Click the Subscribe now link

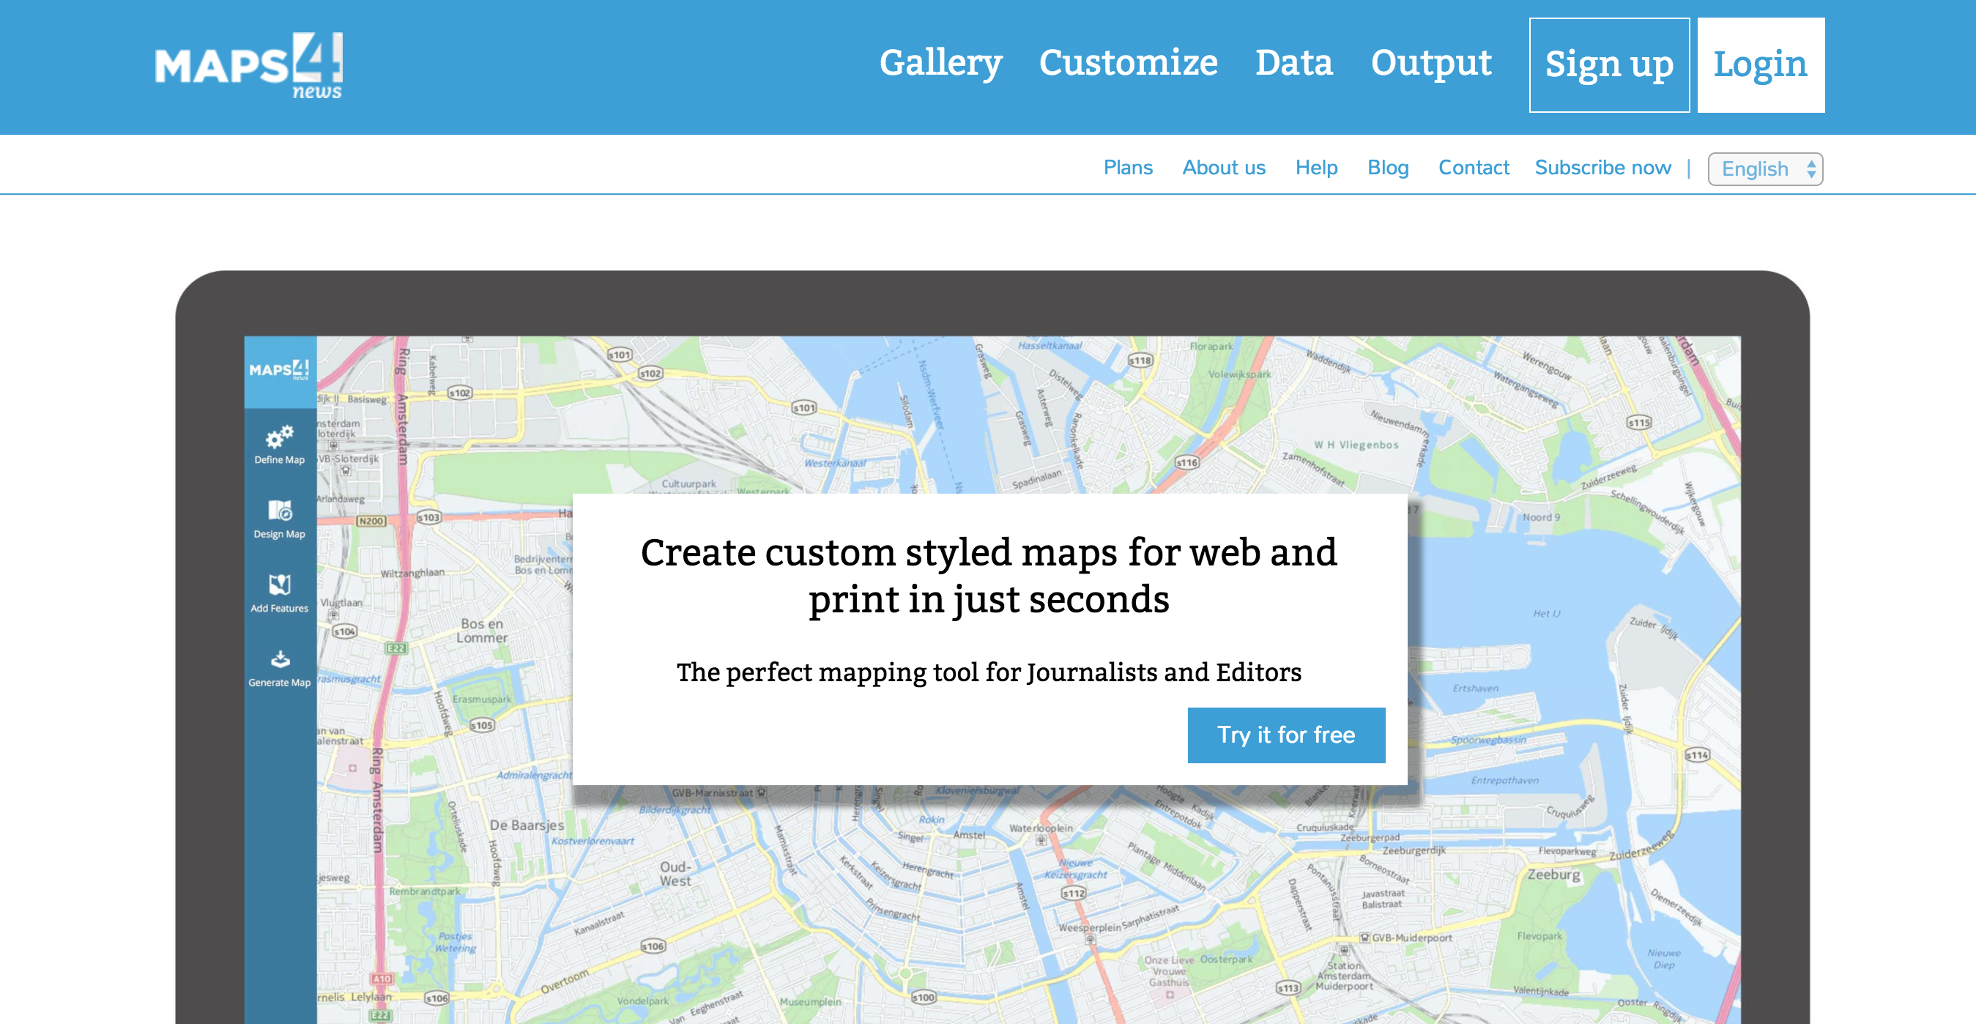point(1602,167)
